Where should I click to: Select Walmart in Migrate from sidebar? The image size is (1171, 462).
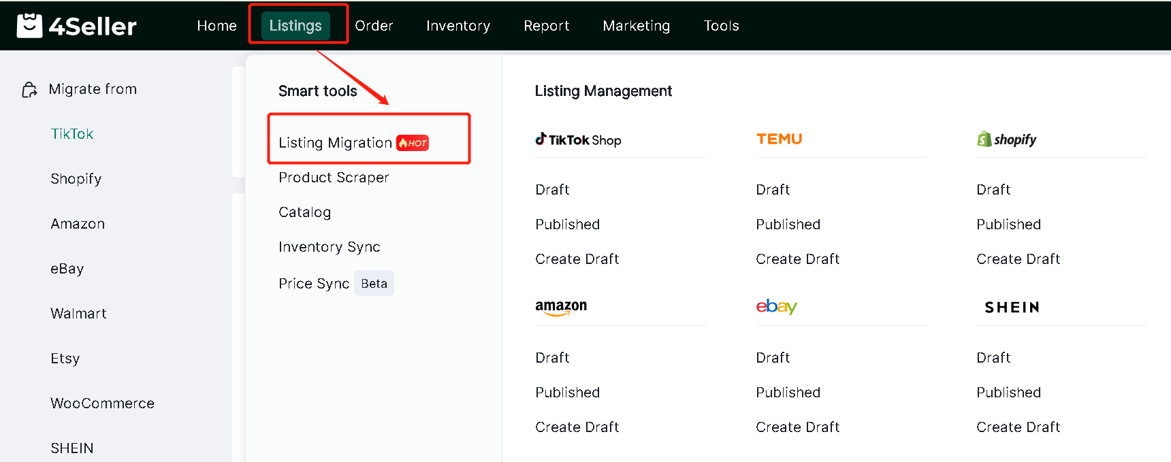[x=78, y=314]
